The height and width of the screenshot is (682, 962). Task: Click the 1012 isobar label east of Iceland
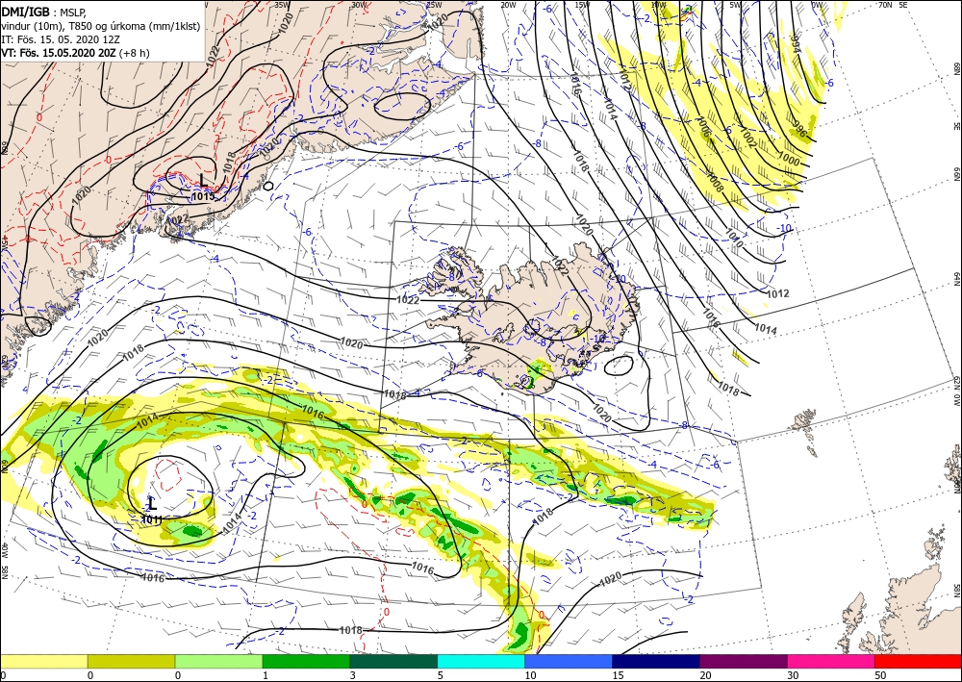[778, 293]
